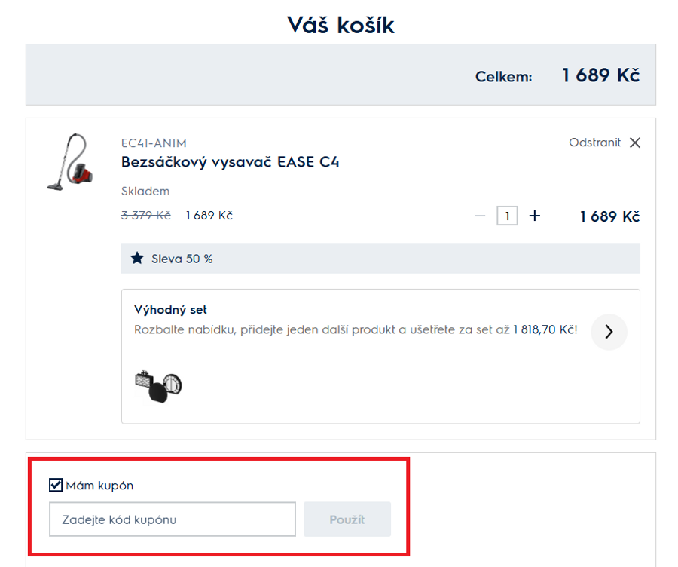This screenshot has width=678, height=567.
Task: Click the Sleva 50 % discount banner text
Action: [x=182, y=259]
